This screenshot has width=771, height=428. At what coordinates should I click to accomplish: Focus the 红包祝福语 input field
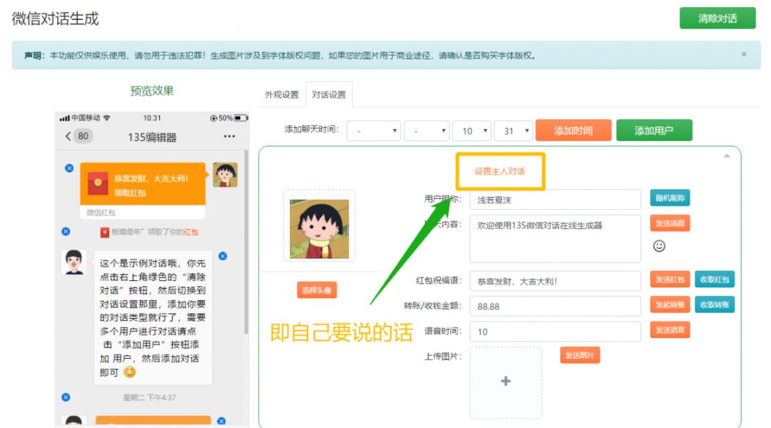[555, 281]
